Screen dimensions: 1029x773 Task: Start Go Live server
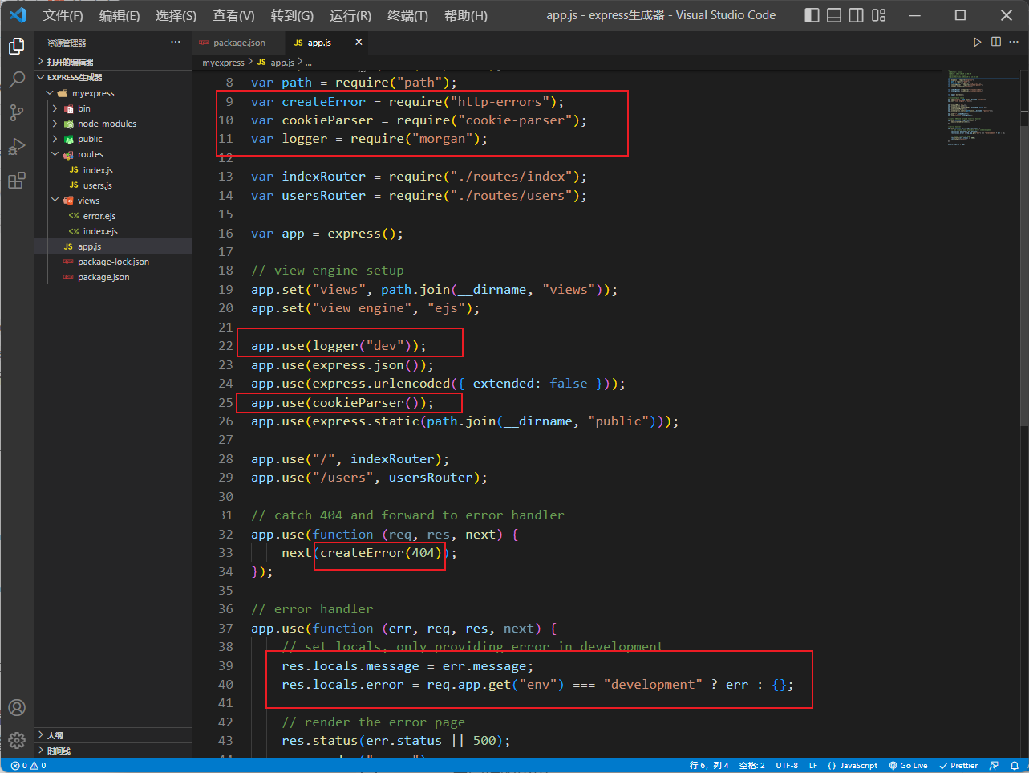[x=908, y=766]
